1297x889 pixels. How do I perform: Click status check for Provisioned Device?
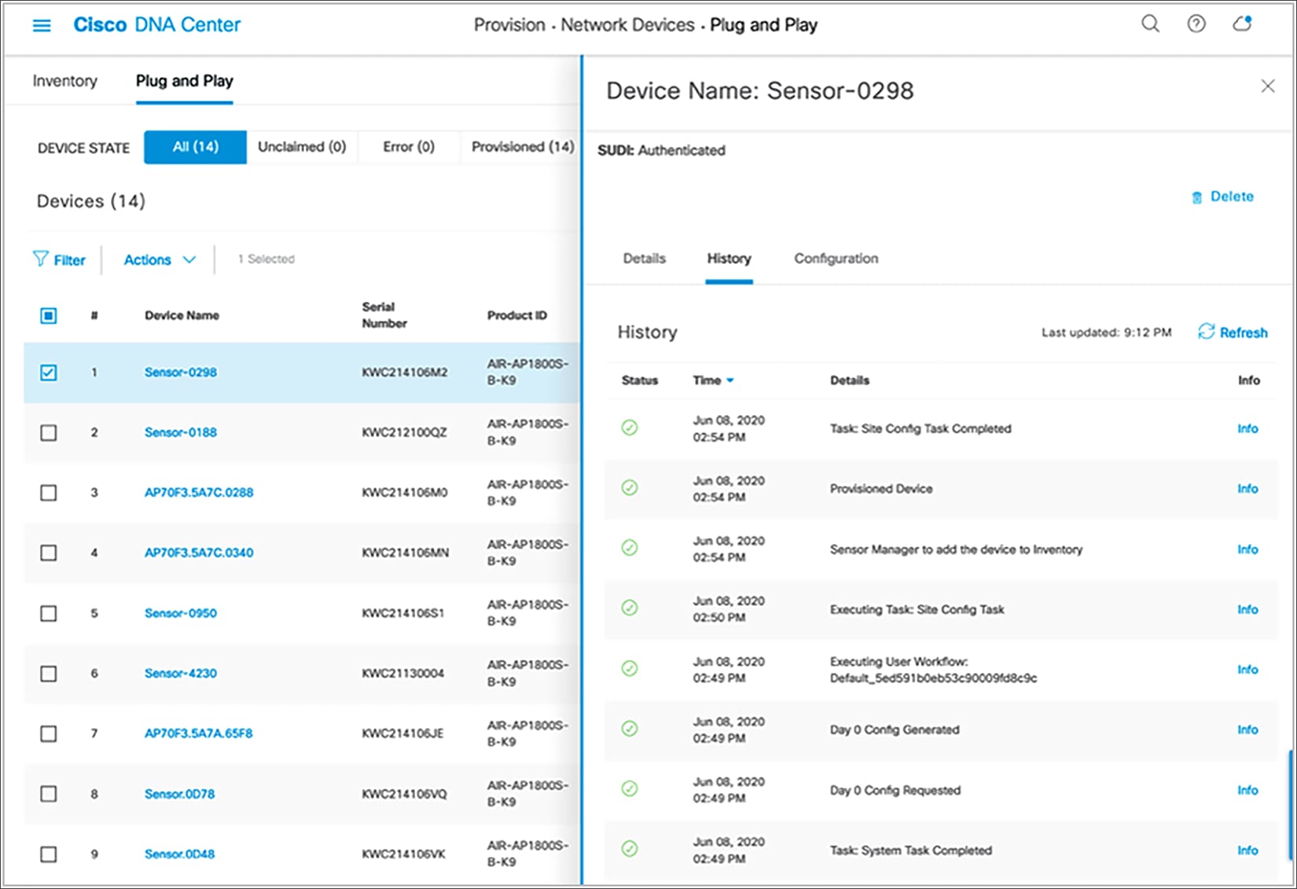point(630,488)
